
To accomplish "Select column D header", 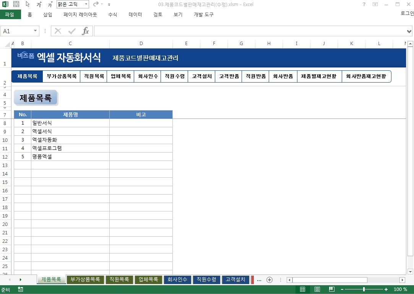I will 141,44.
